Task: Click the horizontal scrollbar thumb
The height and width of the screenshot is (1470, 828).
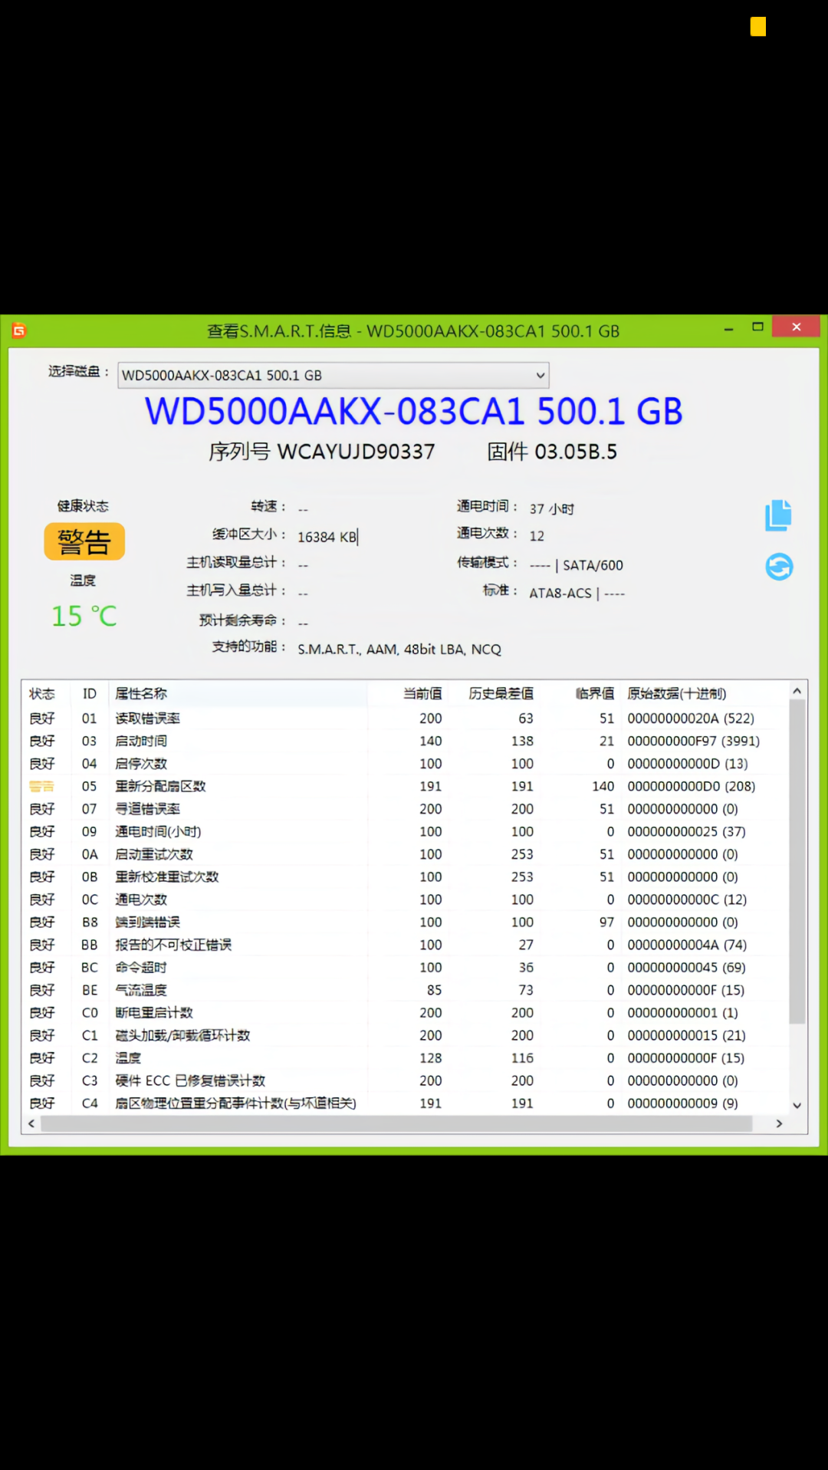Action: pos(396,1123)
